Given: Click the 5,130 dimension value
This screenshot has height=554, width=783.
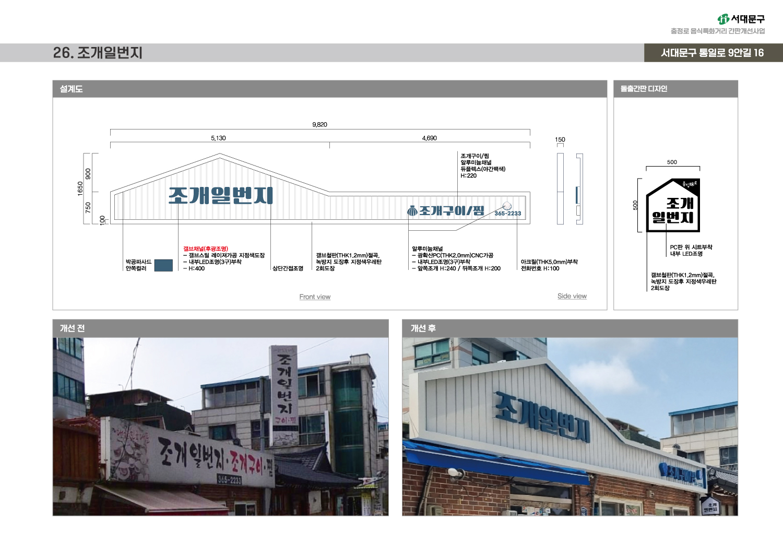Looking at the screenshot, I should [218, 138].
